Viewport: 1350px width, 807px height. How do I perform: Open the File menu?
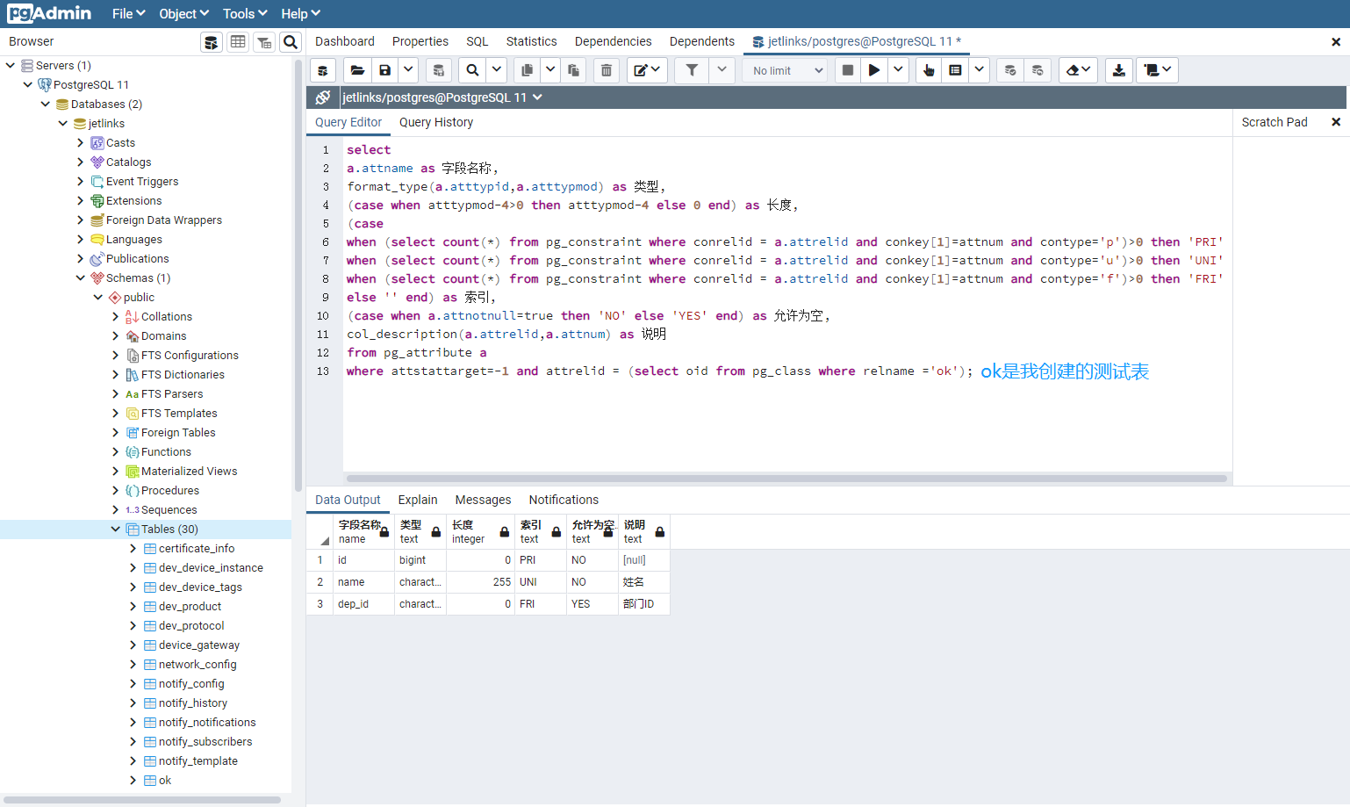pos(128,14)
